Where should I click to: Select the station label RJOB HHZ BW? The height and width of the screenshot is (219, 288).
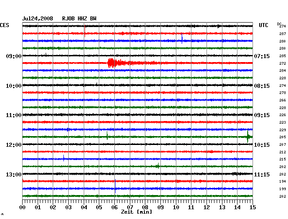pyautogui.click(x=79, y=19)
